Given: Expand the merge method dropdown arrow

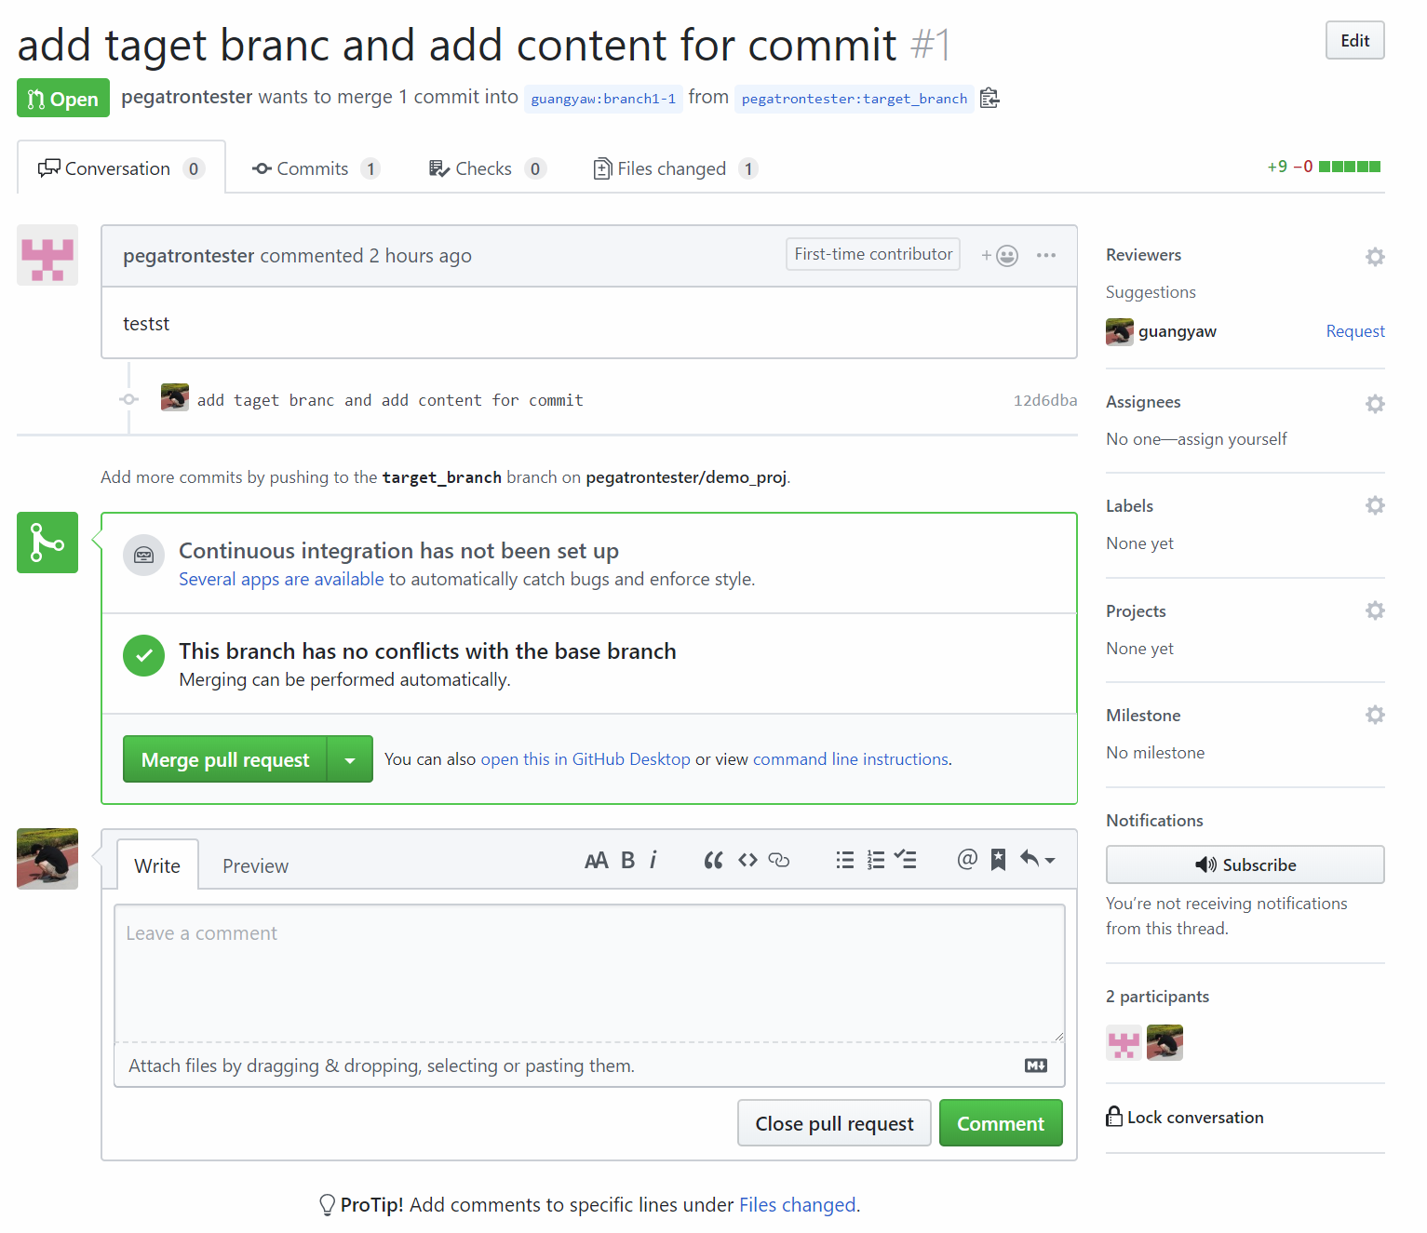Looking at the screenshot, I should (350, 759).
